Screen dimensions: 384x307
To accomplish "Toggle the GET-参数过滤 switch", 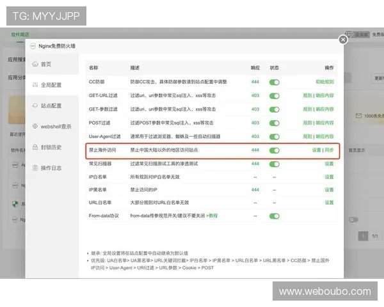I will click(x=275, y=109).
